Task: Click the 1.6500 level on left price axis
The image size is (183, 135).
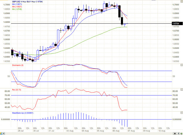Action: tap(7, 48)
